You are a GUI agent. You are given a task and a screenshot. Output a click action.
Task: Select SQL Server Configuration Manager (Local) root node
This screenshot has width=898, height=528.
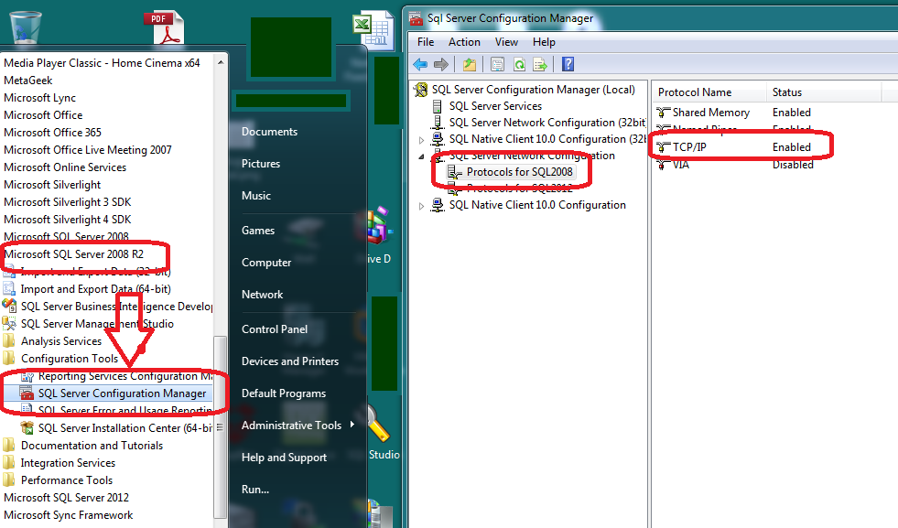(x=533, y=90)
